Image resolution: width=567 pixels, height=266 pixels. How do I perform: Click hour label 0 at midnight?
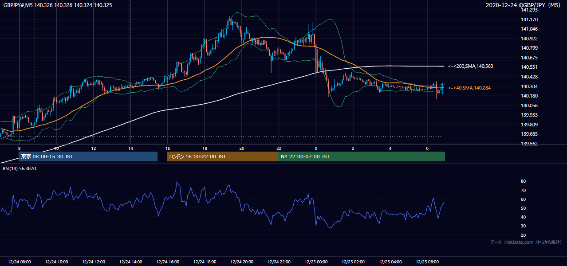[x=316, y=148]
